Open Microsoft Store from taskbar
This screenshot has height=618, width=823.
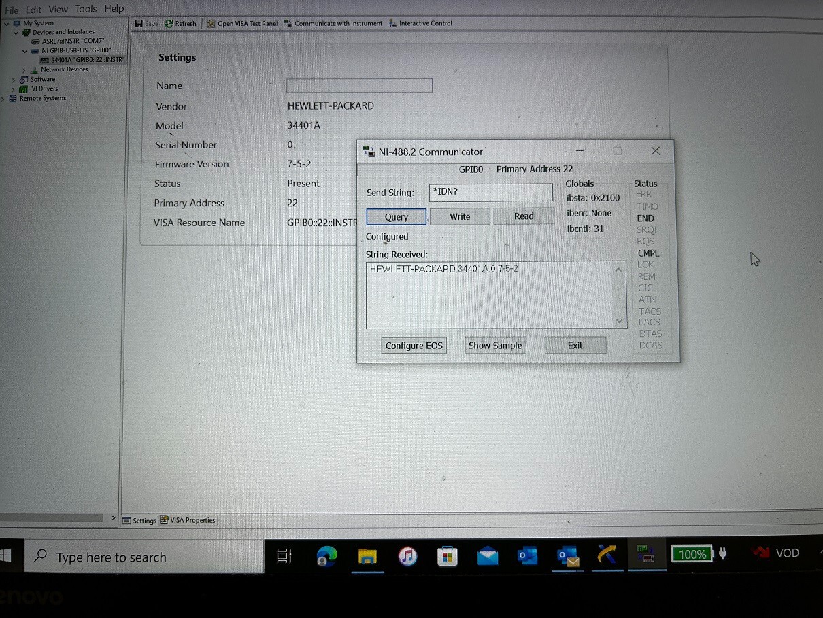(447, 557)
